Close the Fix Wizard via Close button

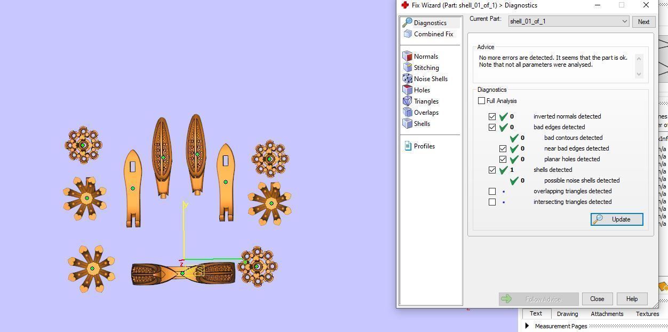(597, 299)
